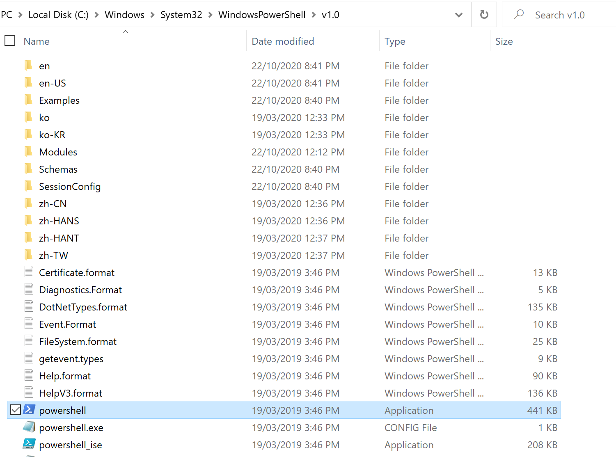Click the getevent.types file icon
The width and height of the screenshot is (616, 461).
coord(29,358)
